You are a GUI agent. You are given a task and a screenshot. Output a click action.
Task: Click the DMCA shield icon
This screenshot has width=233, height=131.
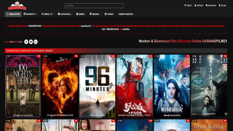[185, 5]
